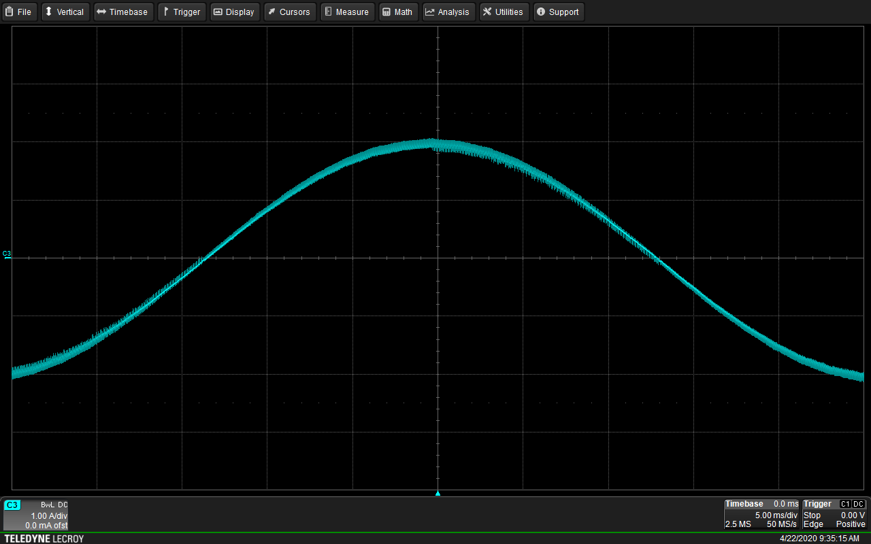871x544 pixels.
Task: Click the trigger delay marker below the grid
Action: [x=438, y=493]
